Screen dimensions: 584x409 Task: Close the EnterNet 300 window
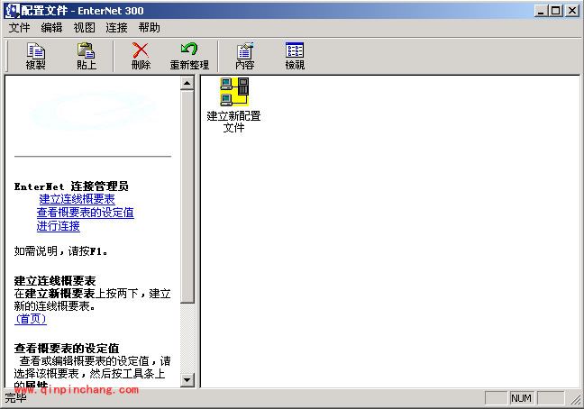coord(571,11)
